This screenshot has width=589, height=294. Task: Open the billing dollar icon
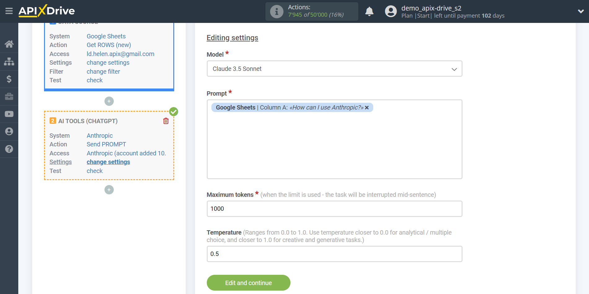(x=9, y=79)
